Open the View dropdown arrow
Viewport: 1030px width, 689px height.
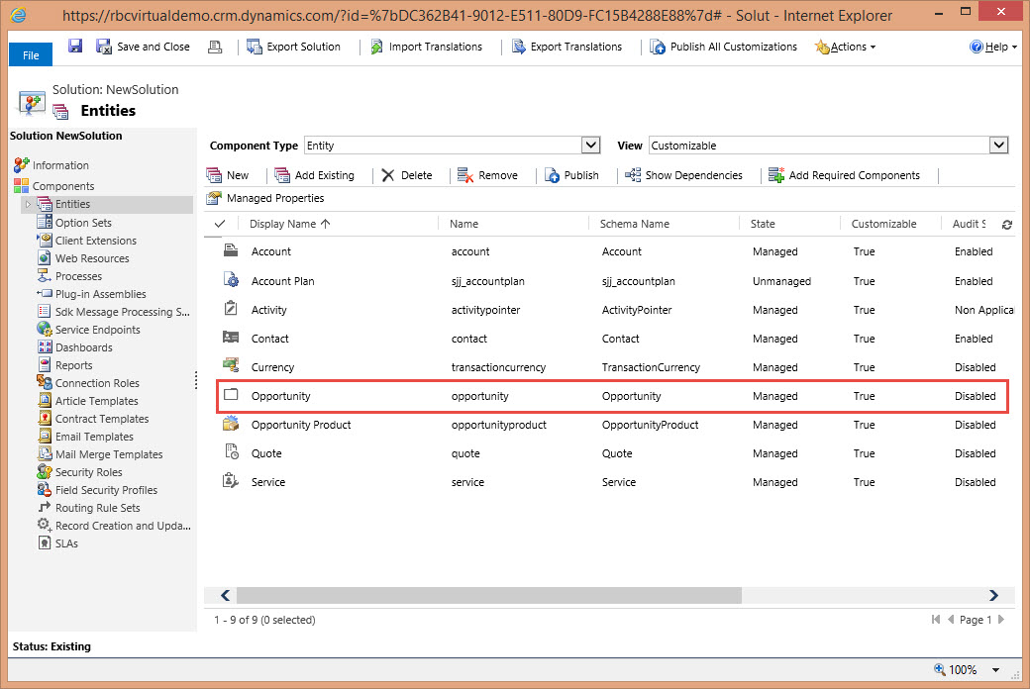coord(999,146)
